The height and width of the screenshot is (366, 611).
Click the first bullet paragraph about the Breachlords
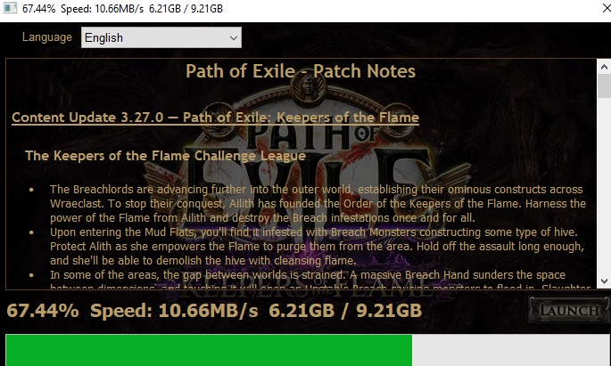pyautogui.click(x=318, y=203)
